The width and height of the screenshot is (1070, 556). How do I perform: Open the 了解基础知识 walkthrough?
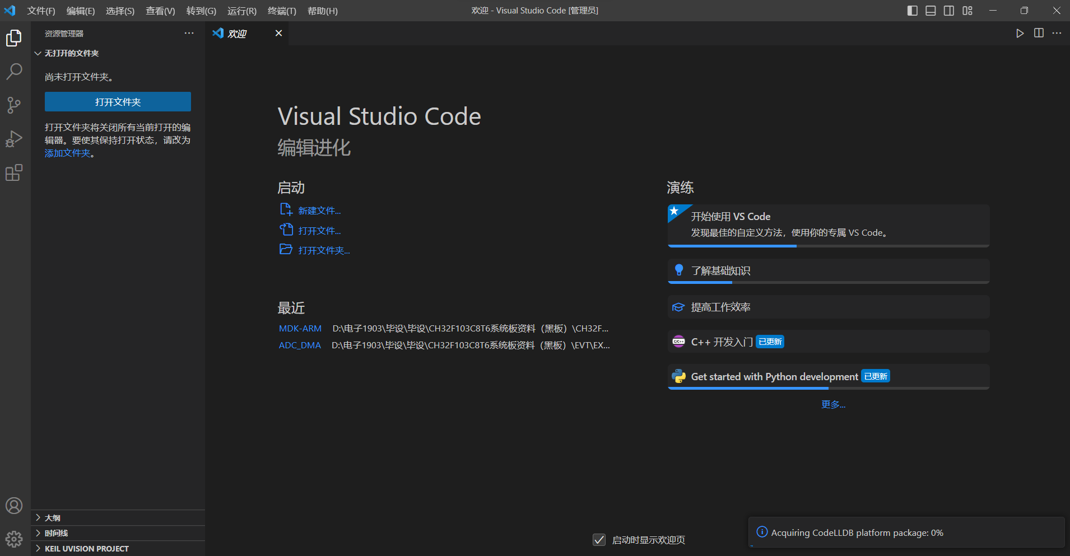point(829,271)
